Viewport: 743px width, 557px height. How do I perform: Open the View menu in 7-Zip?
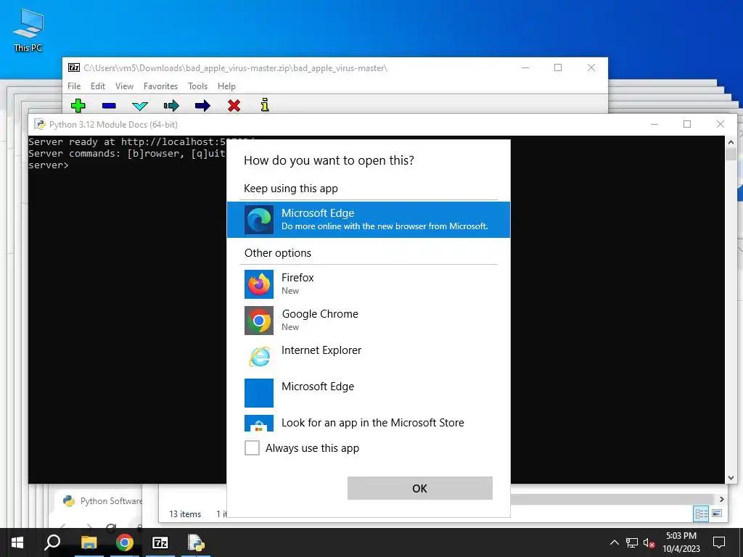point(124,86)
